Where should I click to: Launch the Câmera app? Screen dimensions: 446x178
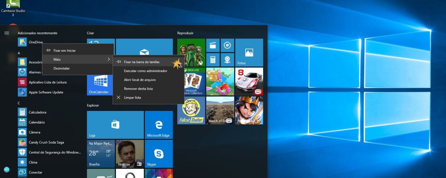(x=29, y=132)
